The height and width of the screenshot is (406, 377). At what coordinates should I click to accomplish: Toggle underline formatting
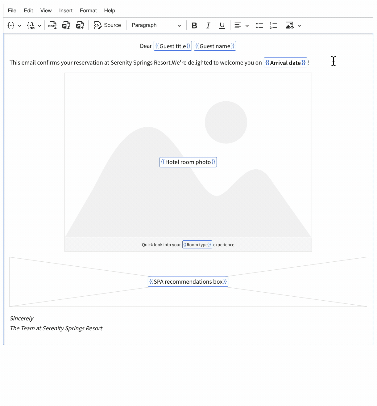[222, 25]
